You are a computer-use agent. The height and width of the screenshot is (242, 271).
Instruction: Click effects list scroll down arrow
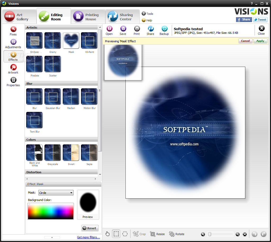pos(100,175)
